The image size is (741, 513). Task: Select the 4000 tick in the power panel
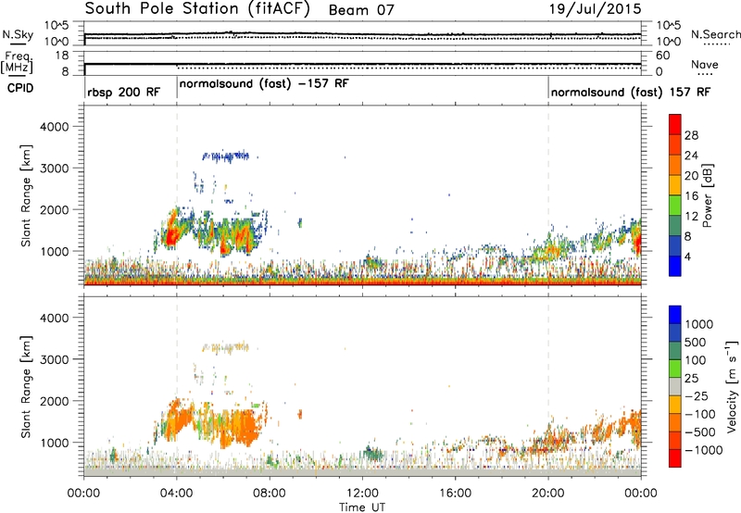54,127
